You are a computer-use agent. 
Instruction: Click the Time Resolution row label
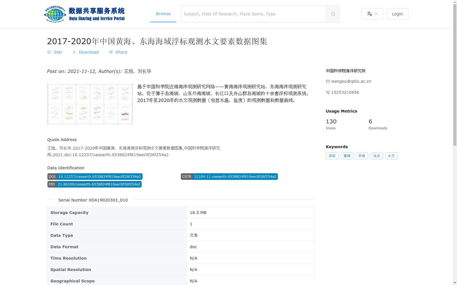pos(68,258)
